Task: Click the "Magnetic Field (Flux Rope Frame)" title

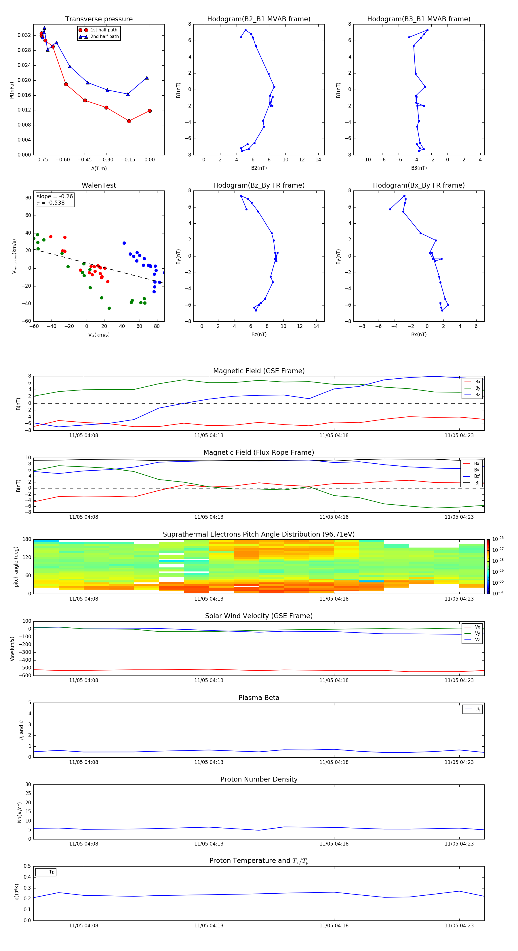Action: point(259,453)
